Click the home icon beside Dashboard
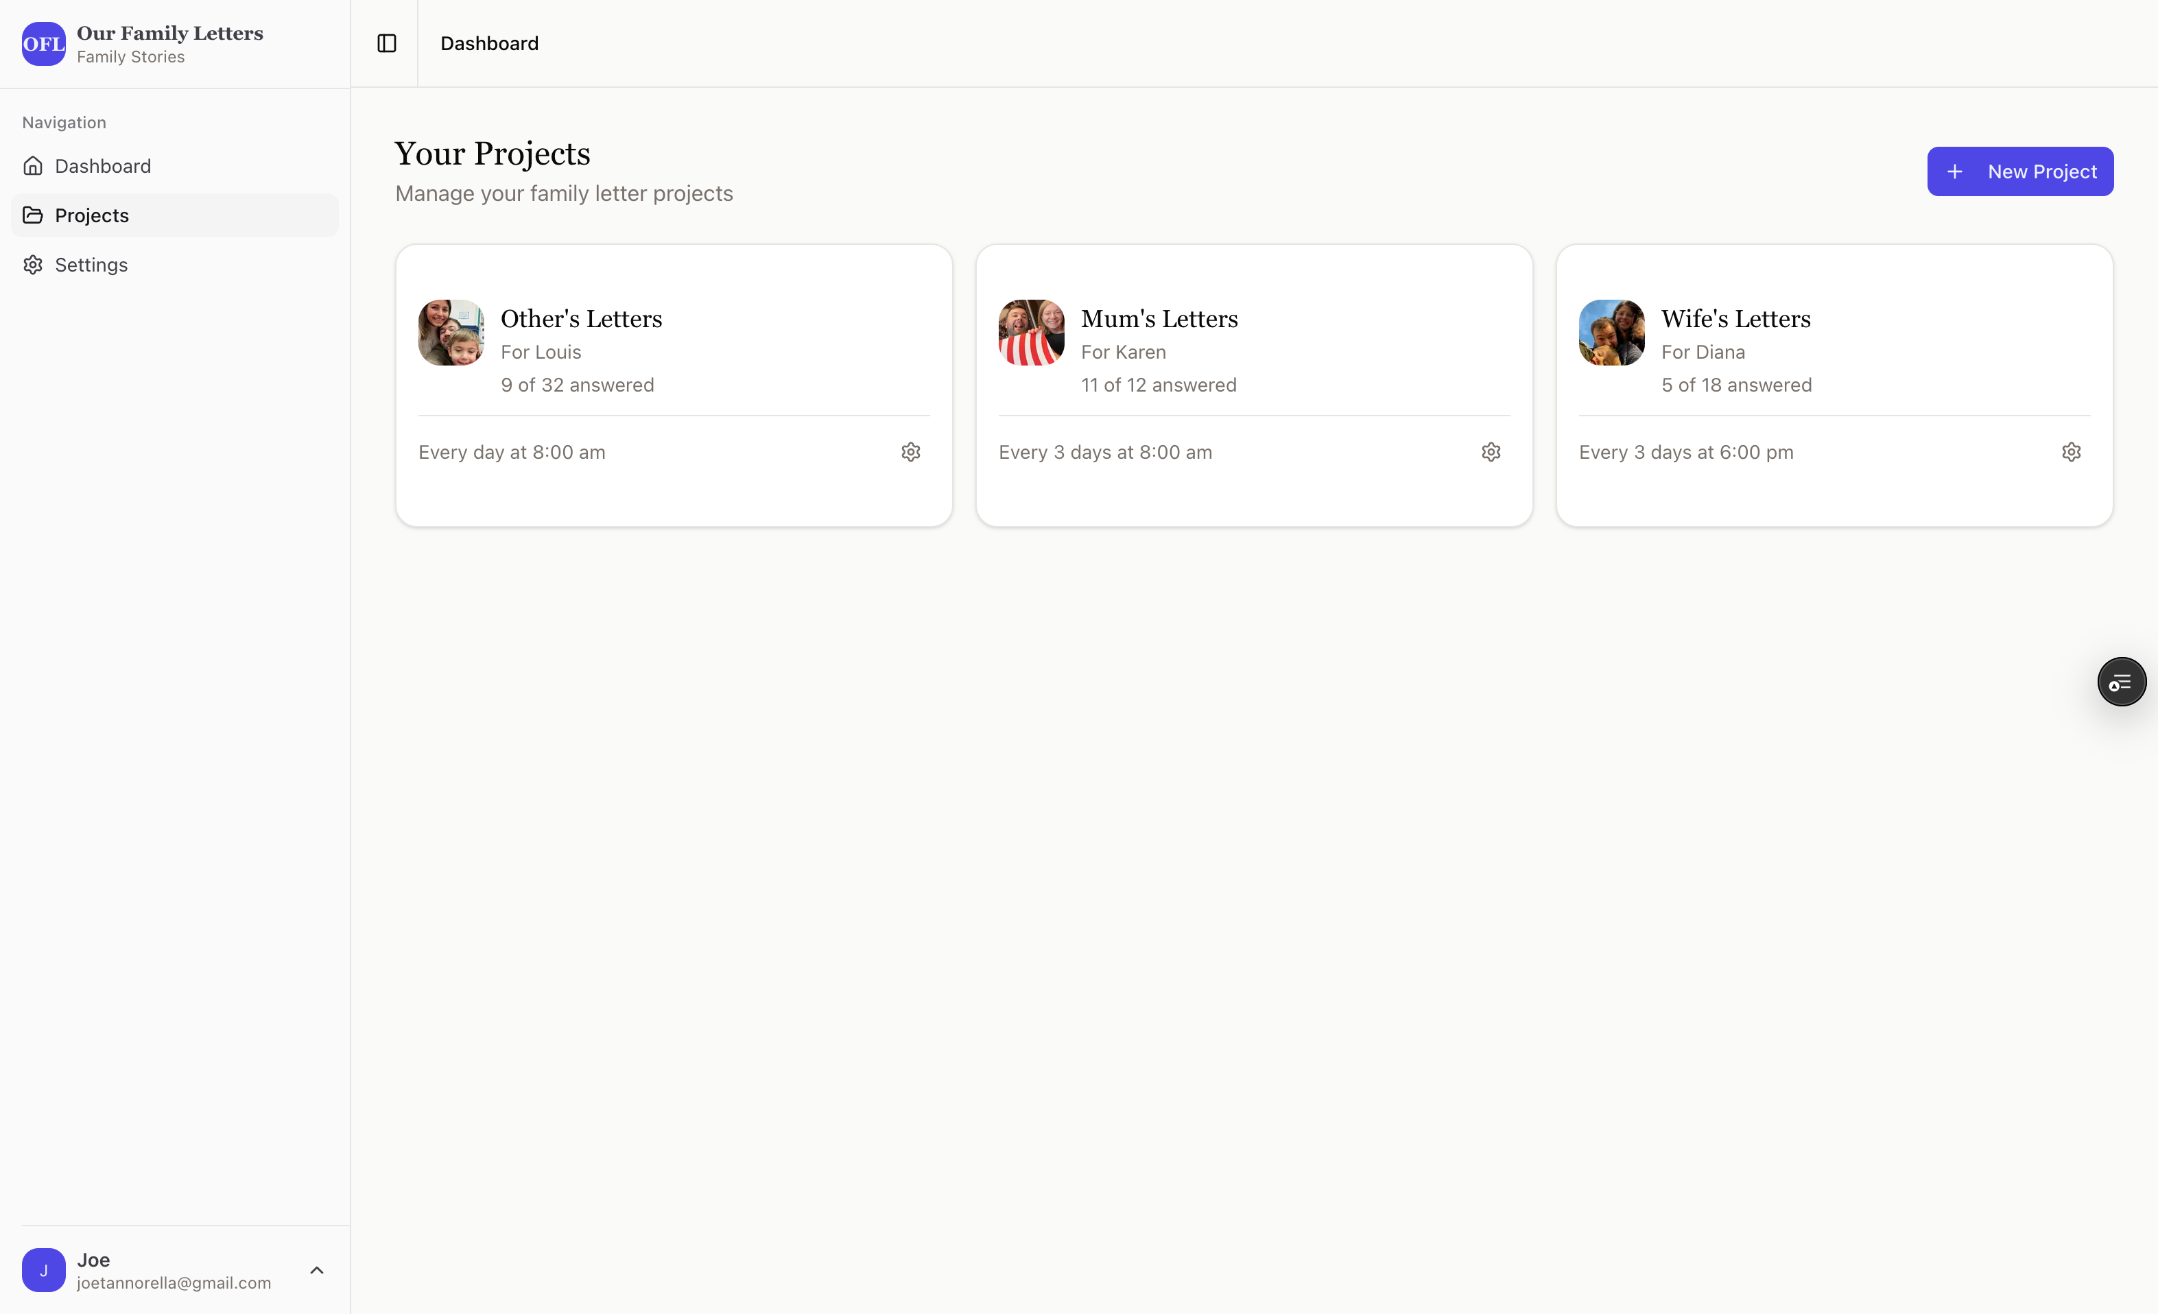 tap(34, 167)
